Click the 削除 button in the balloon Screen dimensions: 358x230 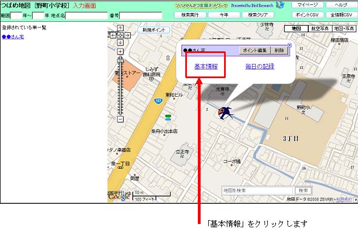279,50
